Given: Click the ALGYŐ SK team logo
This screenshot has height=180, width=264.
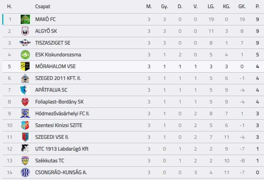Looking at the screenshot, I should pyautogui.click(x=25, y=31).
